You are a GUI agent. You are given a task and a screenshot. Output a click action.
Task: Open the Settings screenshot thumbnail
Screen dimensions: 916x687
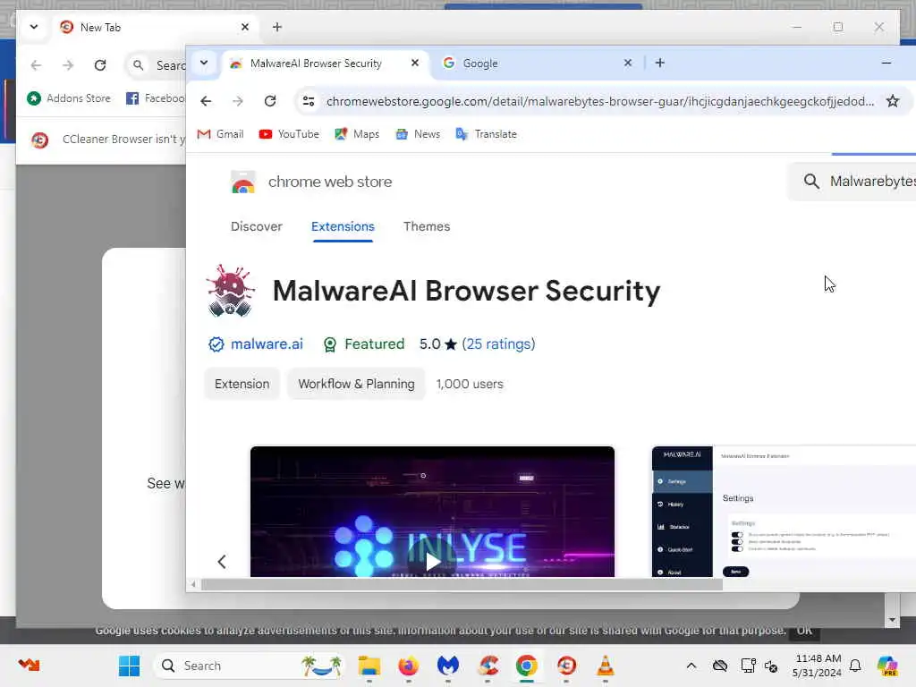pyautogui.click(x=784, y=511)
